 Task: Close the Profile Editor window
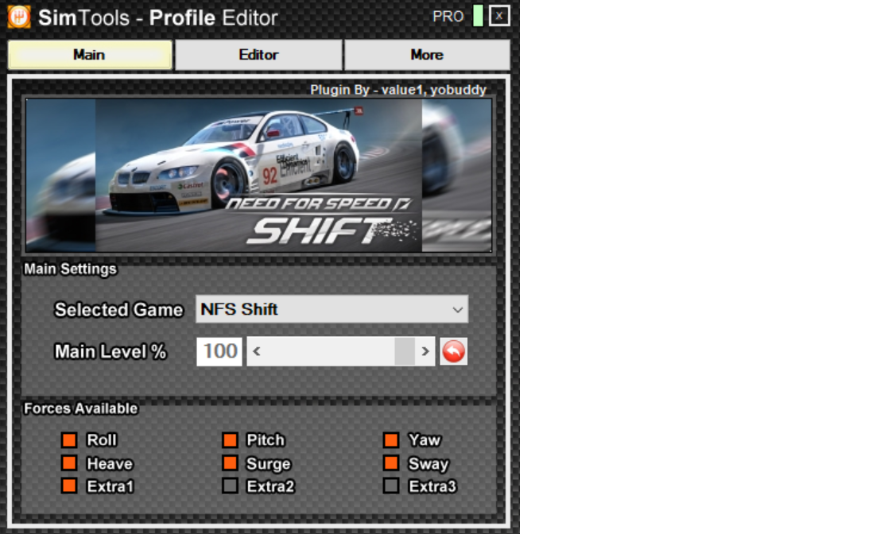[499, 16]
